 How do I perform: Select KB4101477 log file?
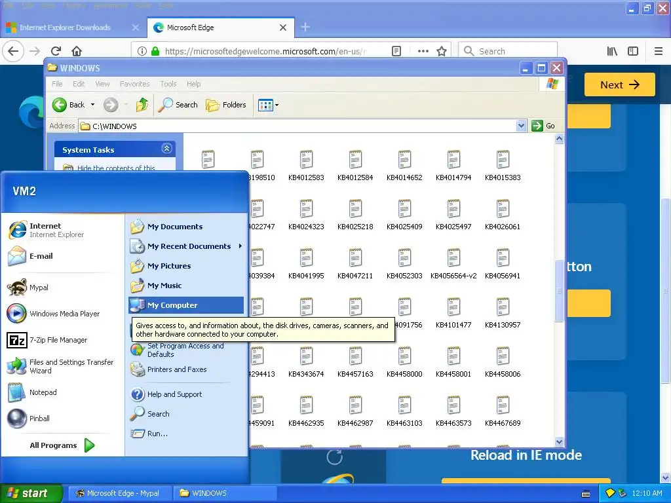[x=453, y=313]
